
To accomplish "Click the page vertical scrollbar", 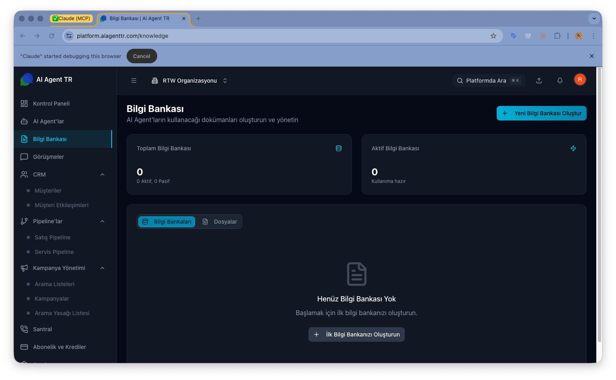I will tap(599, 204).
